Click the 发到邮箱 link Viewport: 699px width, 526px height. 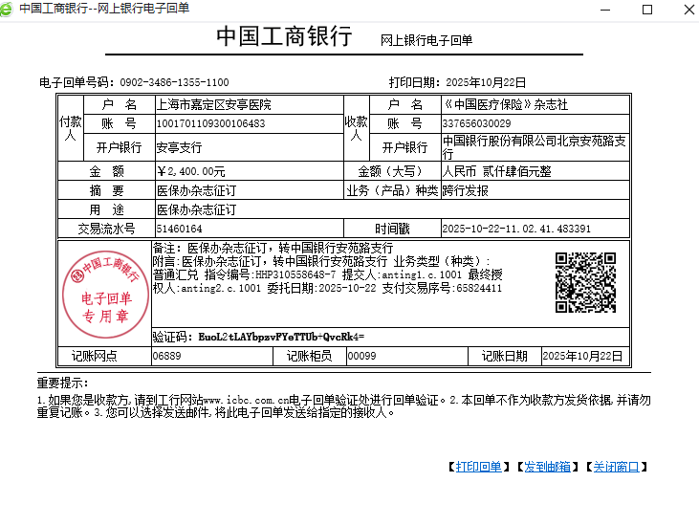[x=547, y=467]
